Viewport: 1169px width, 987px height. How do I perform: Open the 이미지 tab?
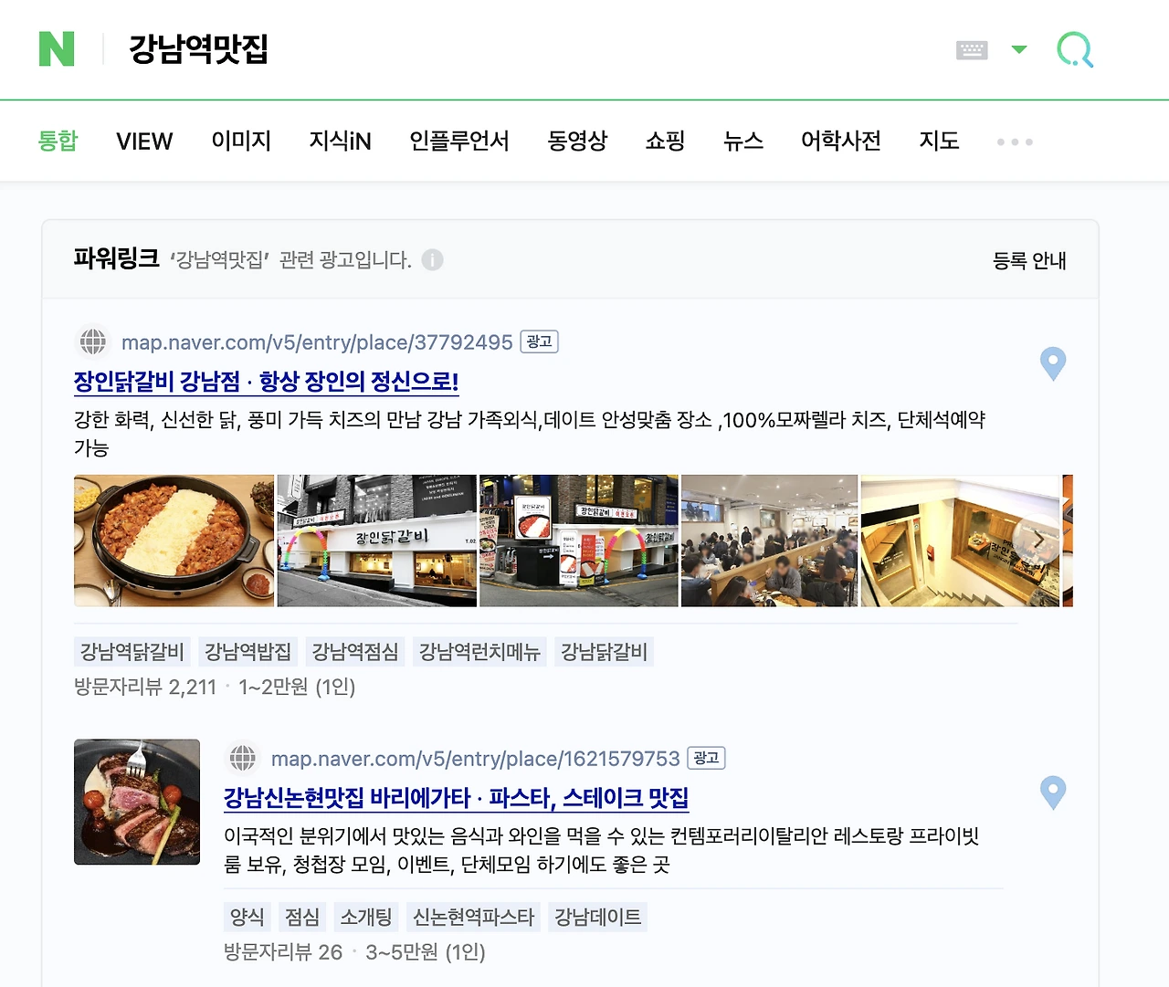[x=241, y=141]
